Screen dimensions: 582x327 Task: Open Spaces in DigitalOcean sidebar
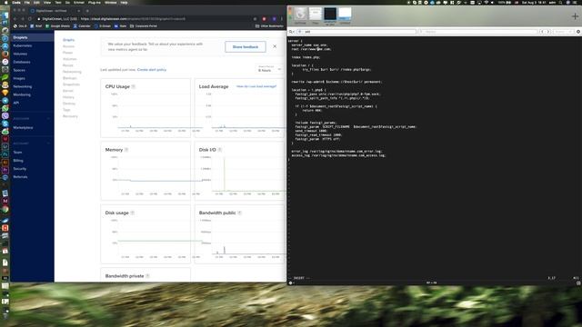coord(19,70)
